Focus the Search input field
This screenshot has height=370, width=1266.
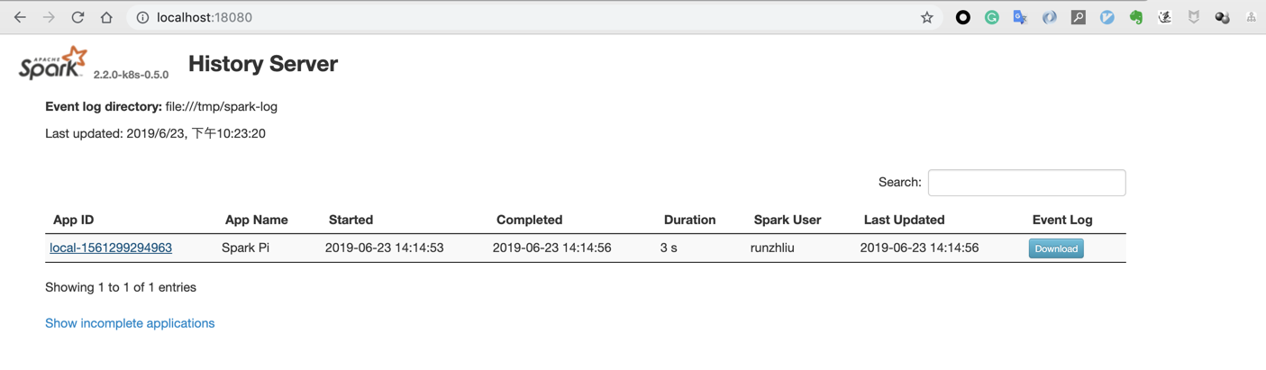coord(1026,183)
